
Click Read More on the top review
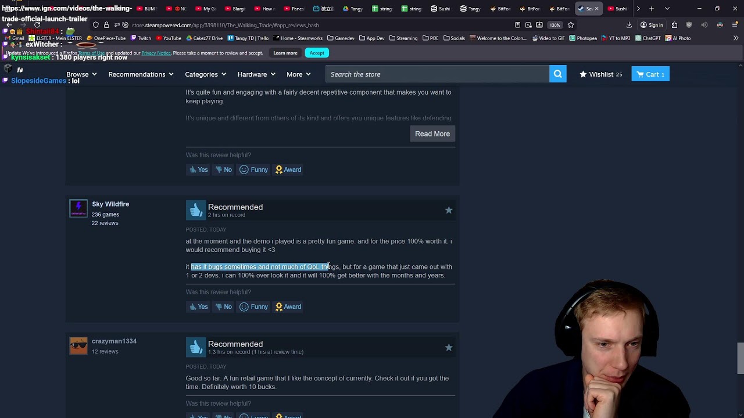click(x=432, y=134)
